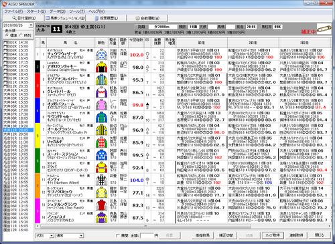The height and width of the screenshot is (244, 335).
Task: Click jockey silk icon in horse 6 row
Action: [x=101, y=117]
